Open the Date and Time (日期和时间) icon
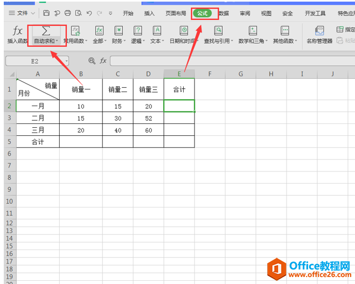 [184, 31]
